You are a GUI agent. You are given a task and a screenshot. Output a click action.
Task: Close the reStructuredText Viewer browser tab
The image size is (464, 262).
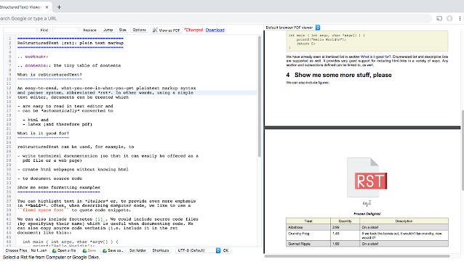tap(47, 7)
